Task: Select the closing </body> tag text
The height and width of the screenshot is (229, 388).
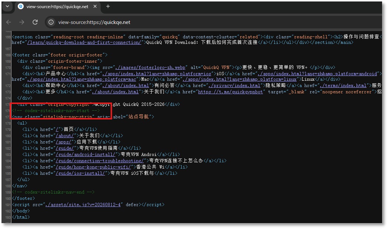Action: point(21,211)
